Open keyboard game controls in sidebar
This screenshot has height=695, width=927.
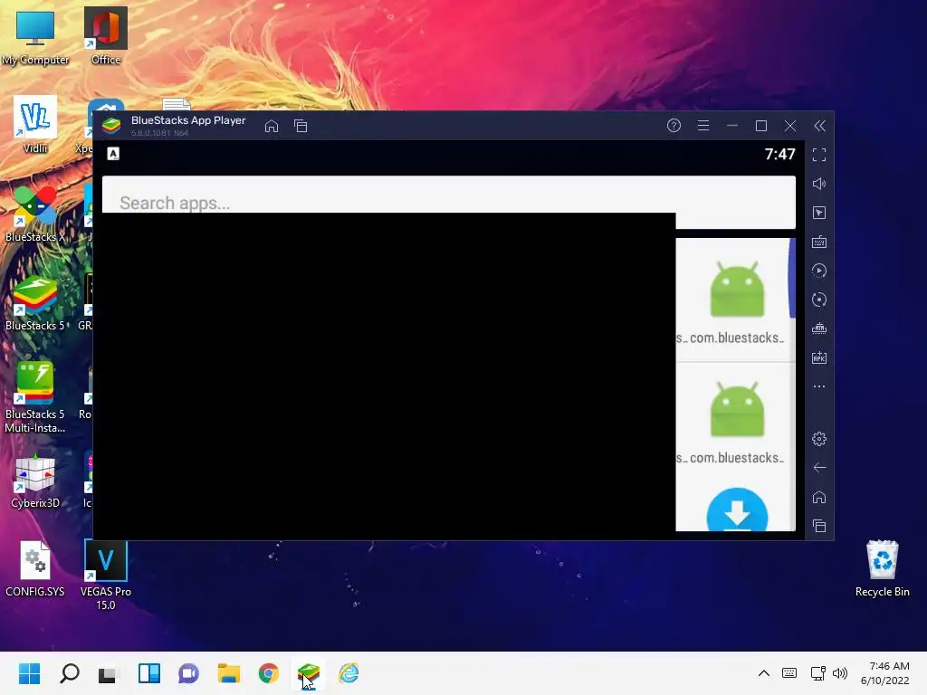click(x=819, y=242)
